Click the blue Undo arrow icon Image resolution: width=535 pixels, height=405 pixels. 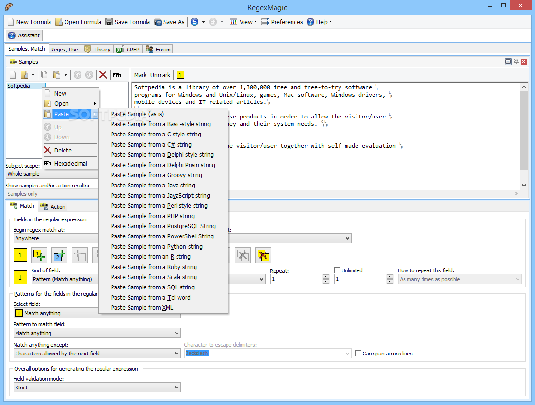[194, 22]
